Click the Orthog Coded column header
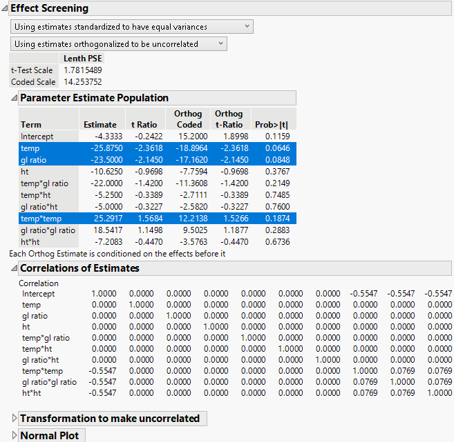The width and height of the screenshot is (454, 442). [x=189, y=119]
